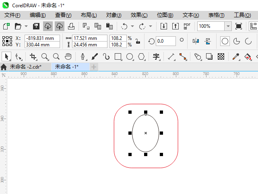Switch ellipse shape to Pie mode

coord(237,41)
